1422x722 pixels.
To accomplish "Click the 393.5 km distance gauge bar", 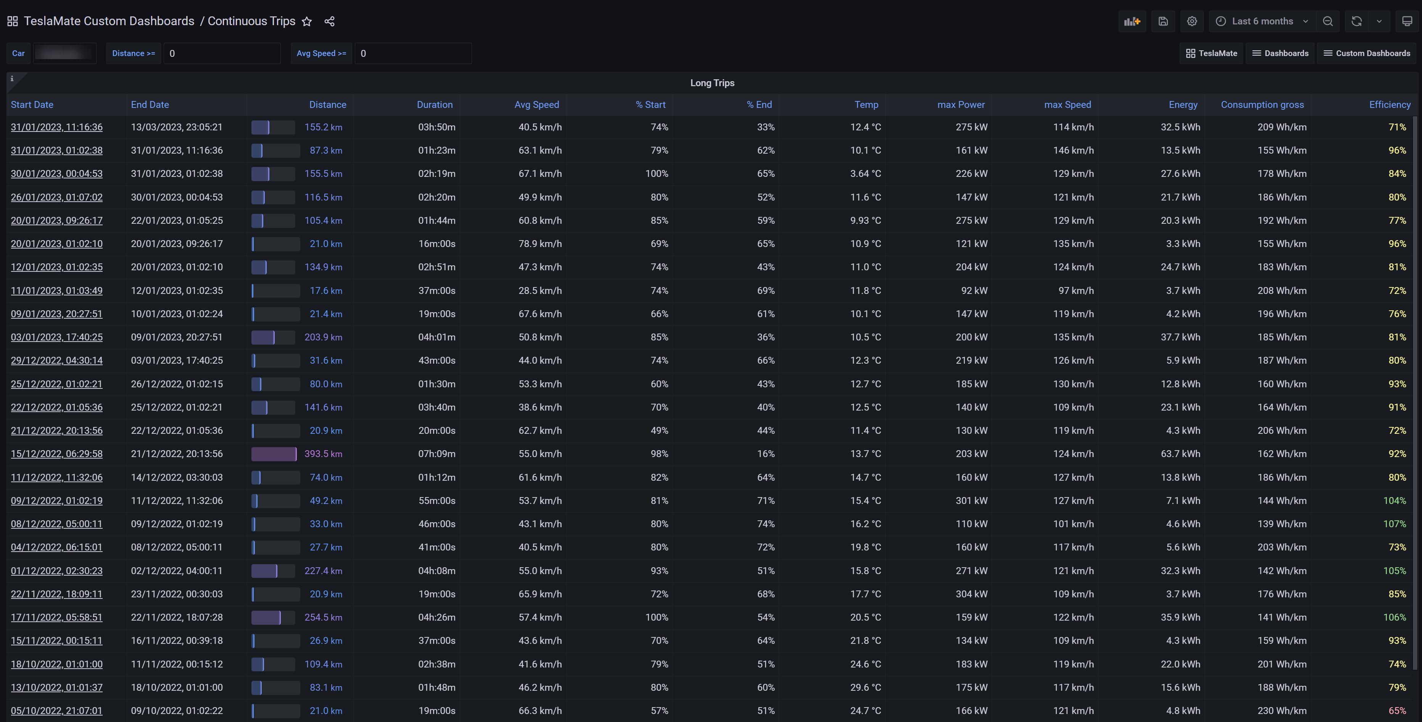I will click(274, 454).
